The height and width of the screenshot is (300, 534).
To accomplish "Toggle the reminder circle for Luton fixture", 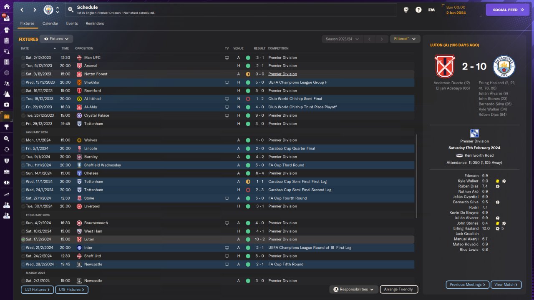I will pos(23,240).
